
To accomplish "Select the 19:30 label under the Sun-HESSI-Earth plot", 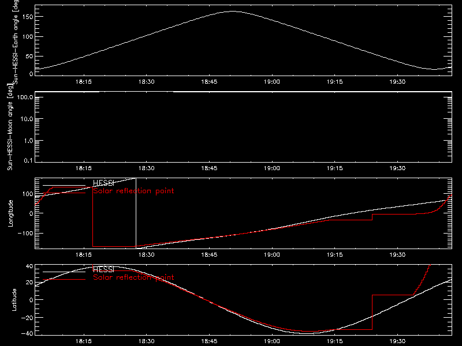I will 397,81.
